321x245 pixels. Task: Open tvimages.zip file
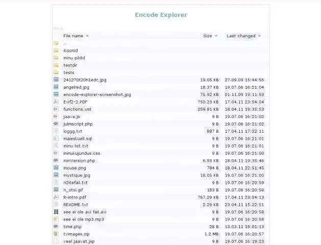77,234
